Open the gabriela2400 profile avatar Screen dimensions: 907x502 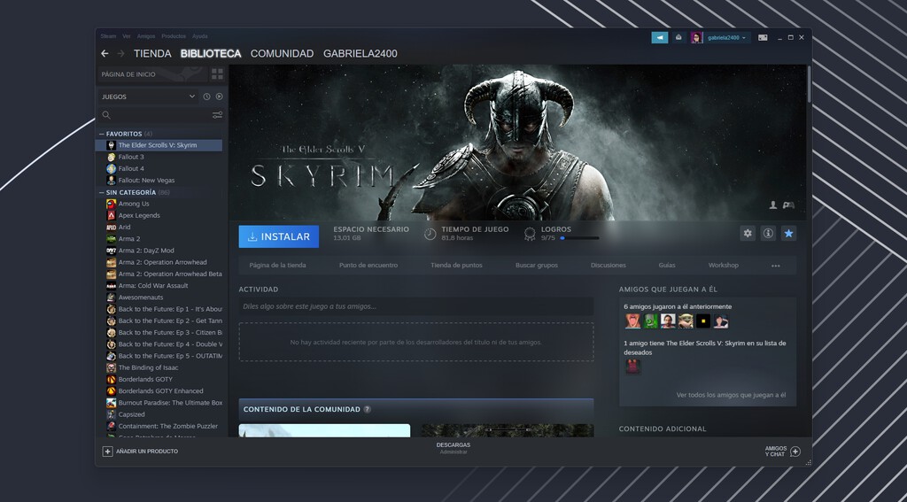(x=696, y=37)
